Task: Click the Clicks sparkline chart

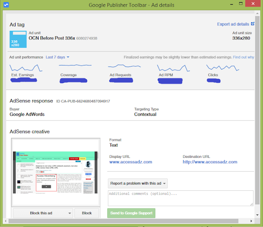Action: (223, 67)
